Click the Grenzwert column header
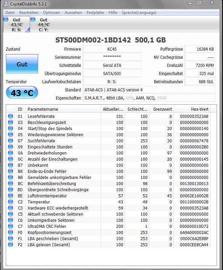 (162, 109)
